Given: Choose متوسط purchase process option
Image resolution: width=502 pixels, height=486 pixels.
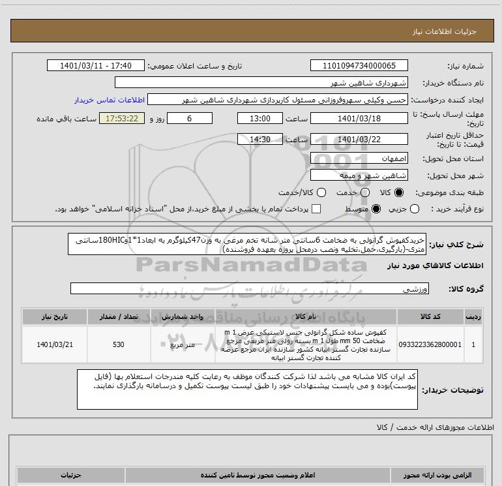Looking at the screenshot, I should click(x=376, y=209).
